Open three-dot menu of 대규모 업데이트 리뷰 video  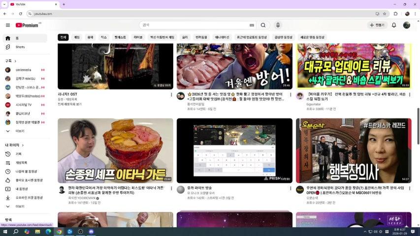tap(410, 95)
